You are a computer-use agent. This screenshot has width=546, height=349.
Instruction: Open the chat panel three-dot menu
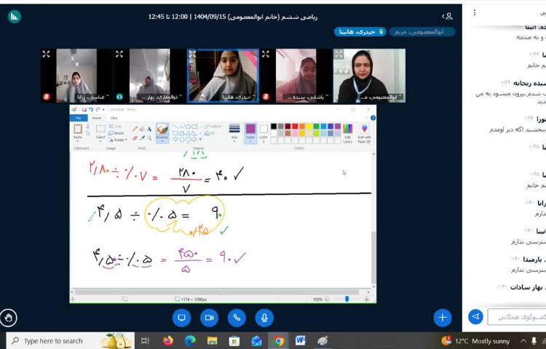(475, 12)
